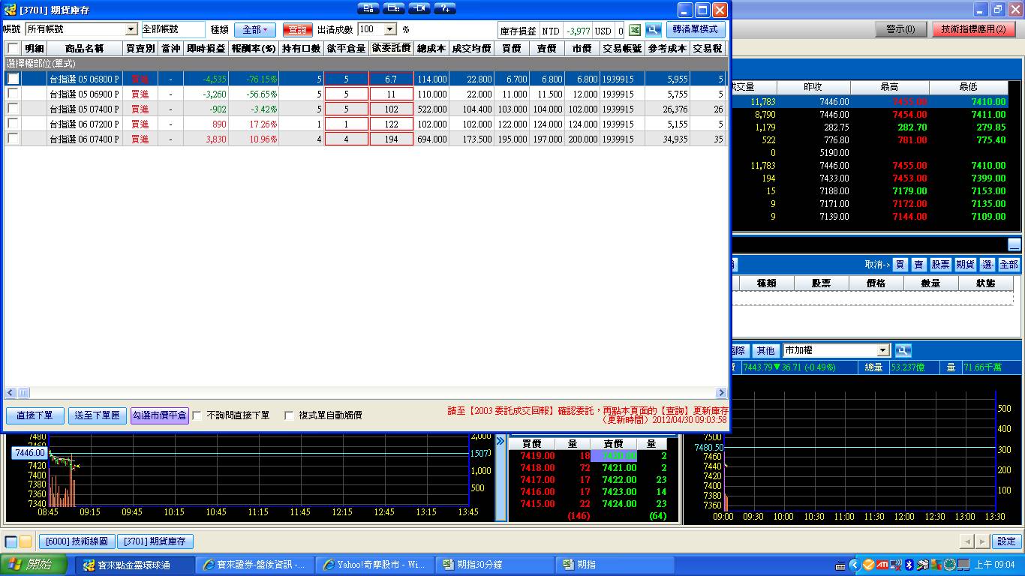Click the third title bar toolbar icon
Screen dimensions: 1025x576
tap(419, 8)
